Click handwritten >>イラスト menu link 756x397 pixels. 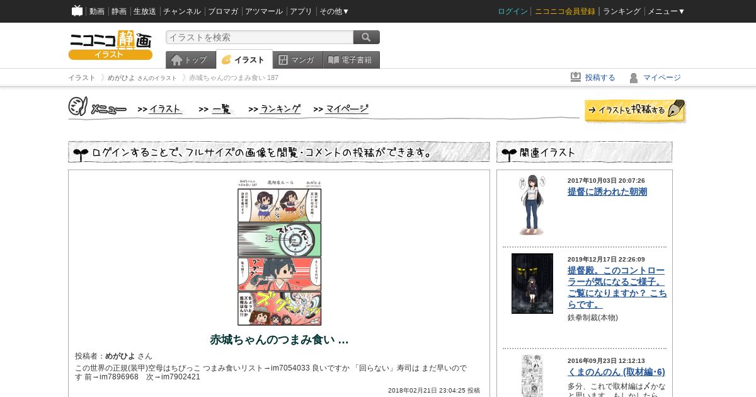coord(160,109)
